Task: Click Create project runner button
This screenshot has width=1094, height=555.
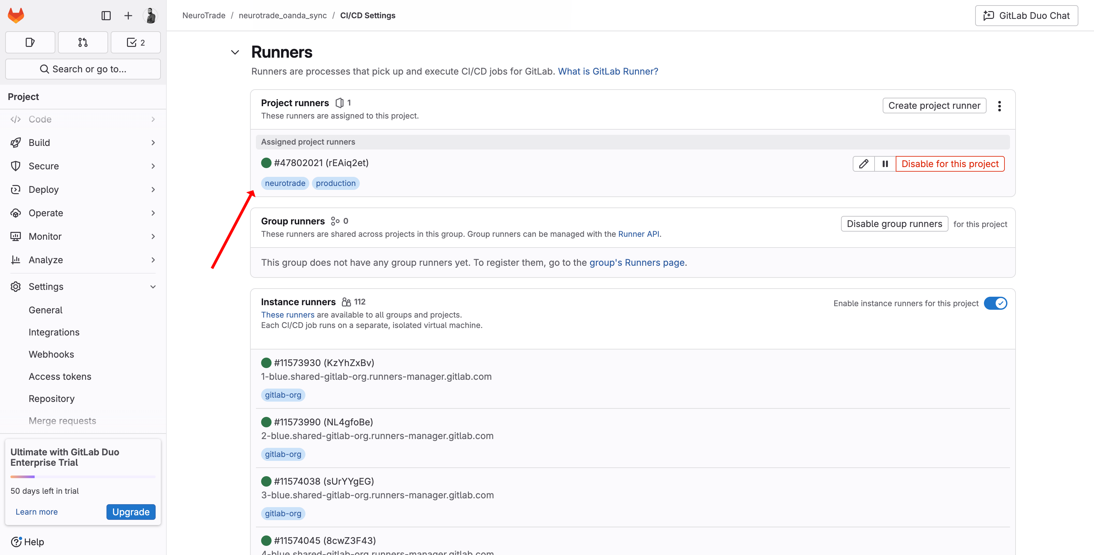Action: coord(934,106)
